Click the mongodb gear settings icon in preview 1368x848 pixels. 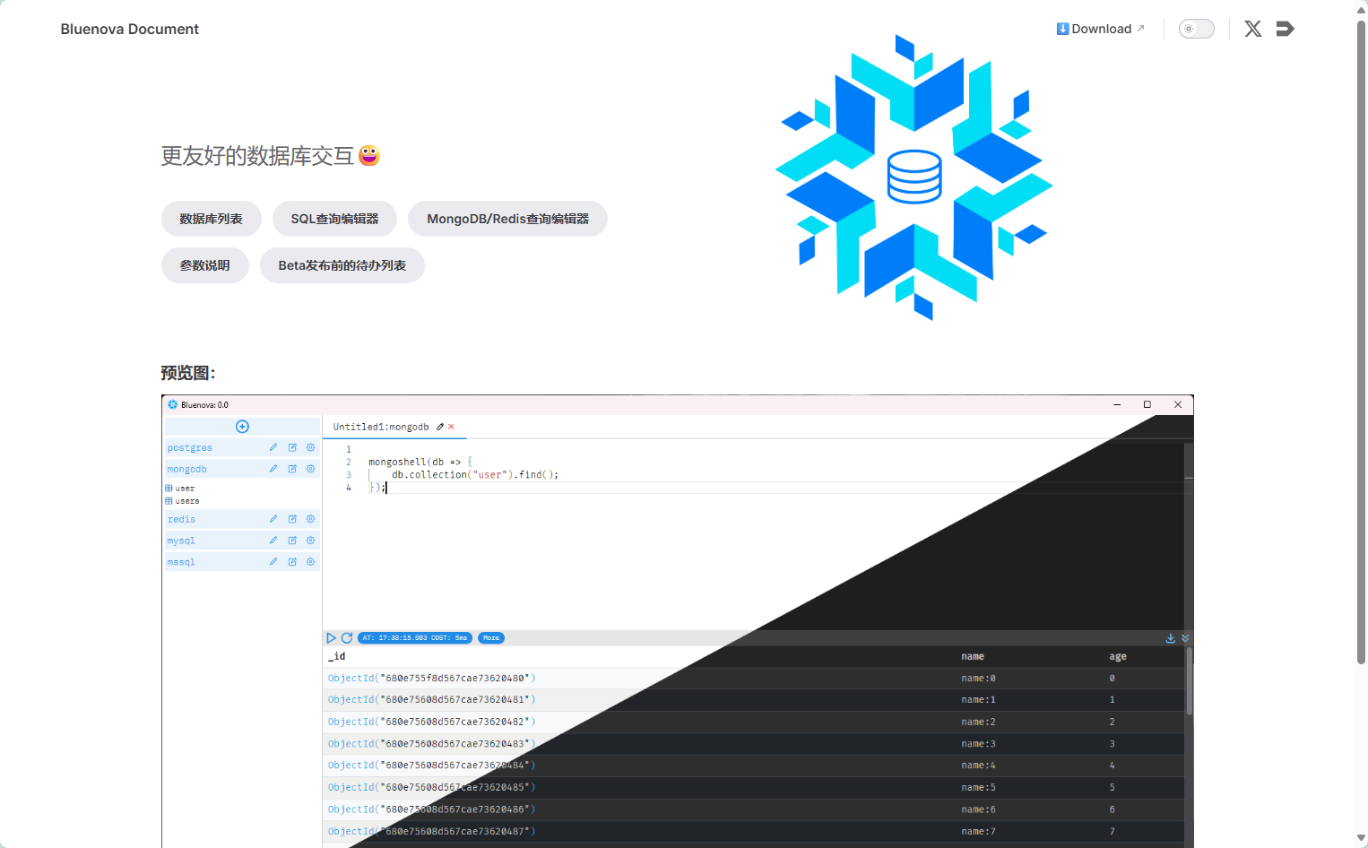(310, 469)
